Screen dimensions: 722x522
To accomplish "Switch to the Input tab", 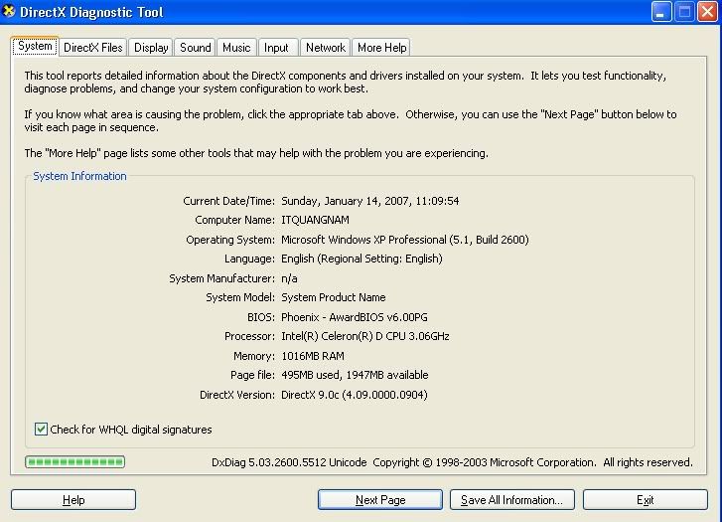I will (x=276, y=48).
